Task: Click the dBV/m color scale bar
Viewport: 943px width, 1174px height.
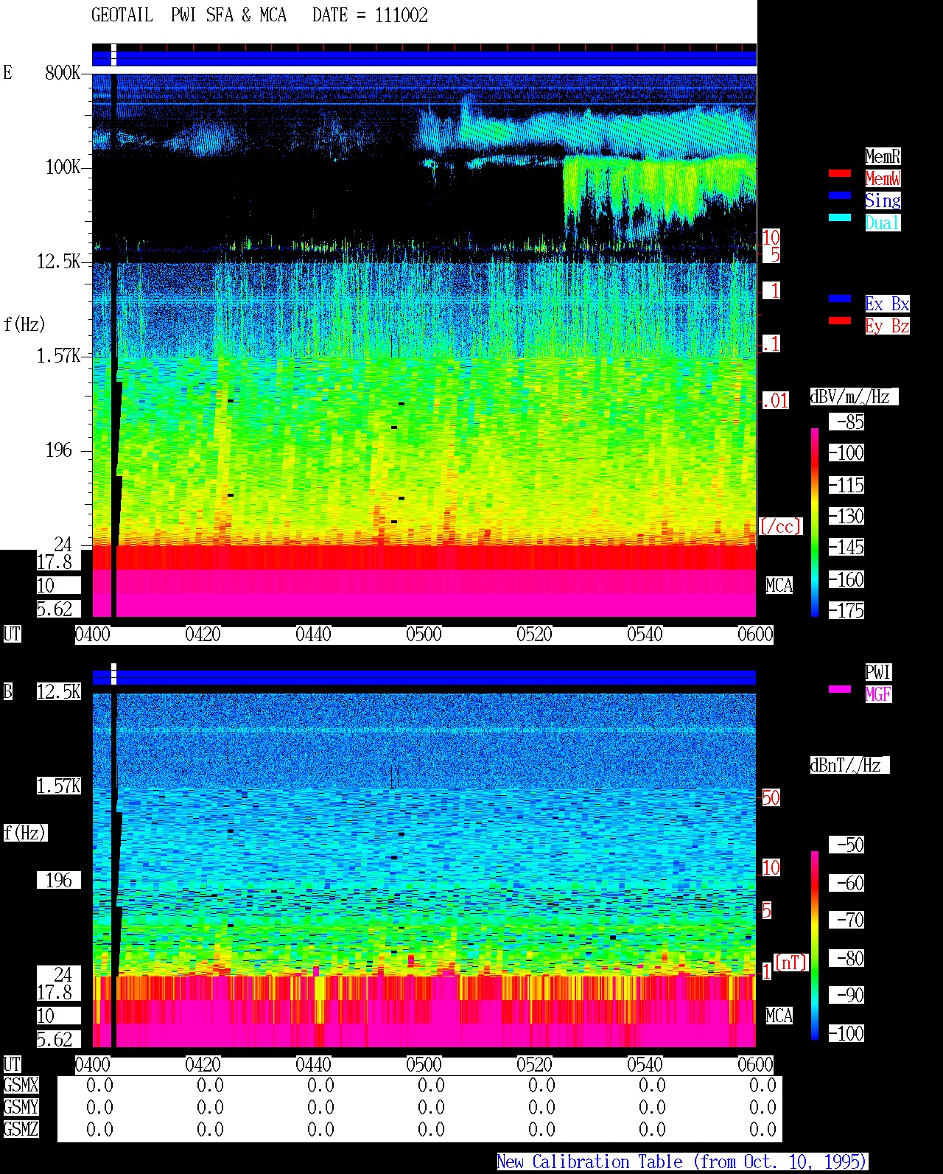Action: click(x=815, y=522)
